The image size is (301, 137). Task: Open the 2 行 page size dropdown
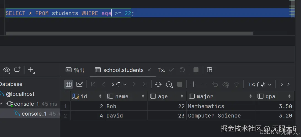(119, 84)
